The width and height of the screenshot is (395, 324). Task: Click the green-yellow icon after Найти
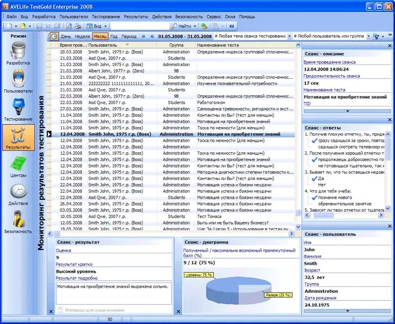tap(204, 26)
